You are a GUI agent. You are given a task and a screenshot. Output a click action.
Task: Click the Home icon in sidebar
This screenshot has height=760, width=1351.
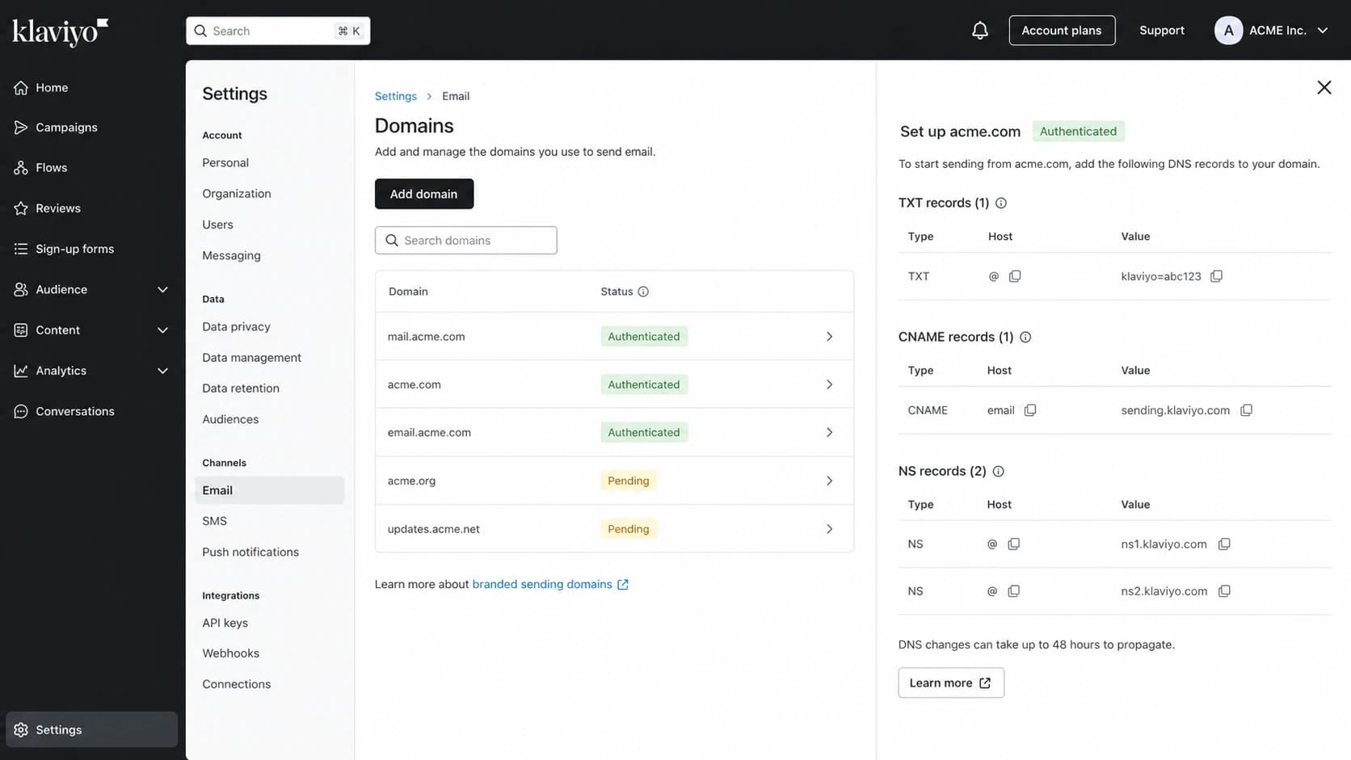point(21,87)
